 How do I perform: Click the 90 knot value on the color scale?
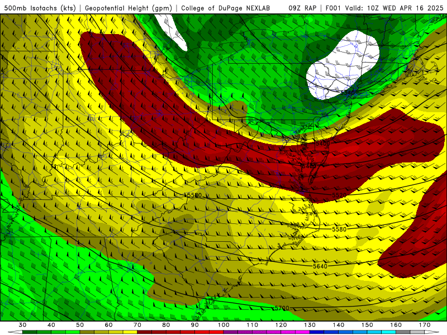tap(194, 325)
